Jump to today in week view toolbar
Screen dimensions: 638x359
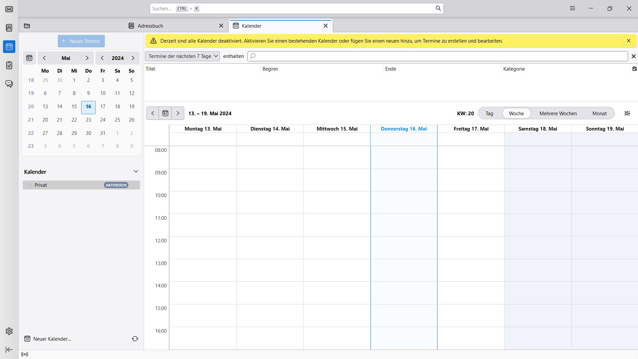[x=165, y=114]
